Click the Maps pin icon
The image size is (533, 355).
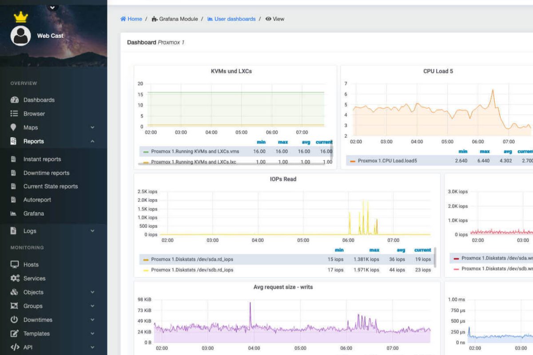pos(14,127)
